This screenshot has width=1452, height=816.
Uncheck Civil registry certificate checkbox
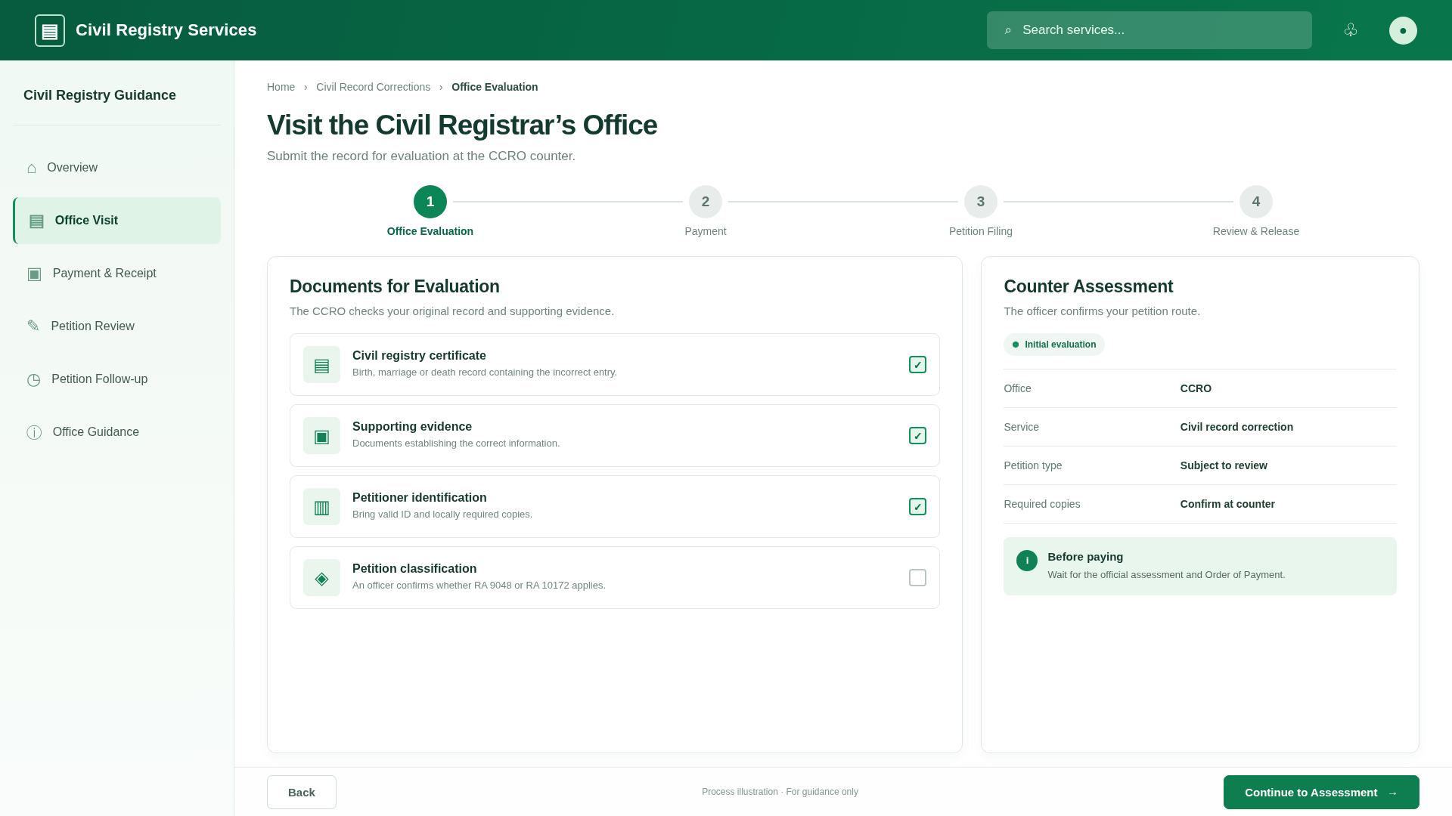tap(917, 365)
